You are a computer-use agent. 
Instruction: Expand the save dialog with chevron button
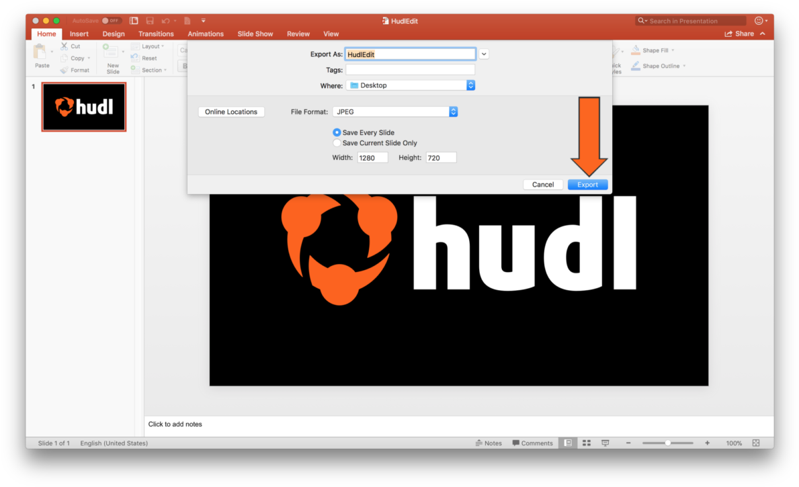[484, 54]
